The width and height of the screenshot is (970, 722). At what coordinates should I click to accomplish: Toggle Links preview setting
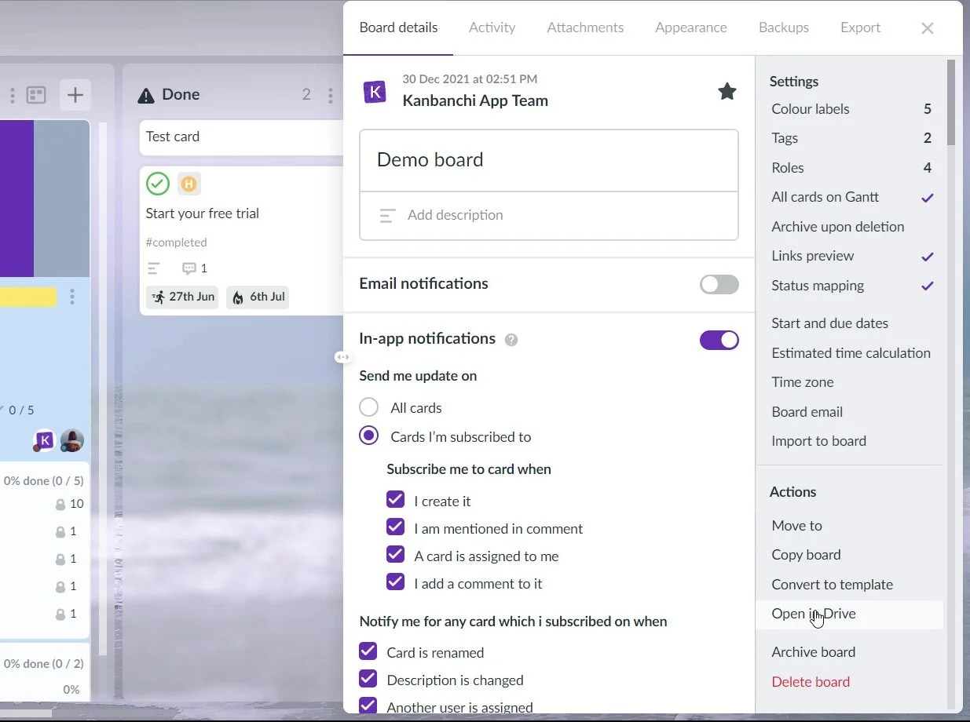click(851, 256)
